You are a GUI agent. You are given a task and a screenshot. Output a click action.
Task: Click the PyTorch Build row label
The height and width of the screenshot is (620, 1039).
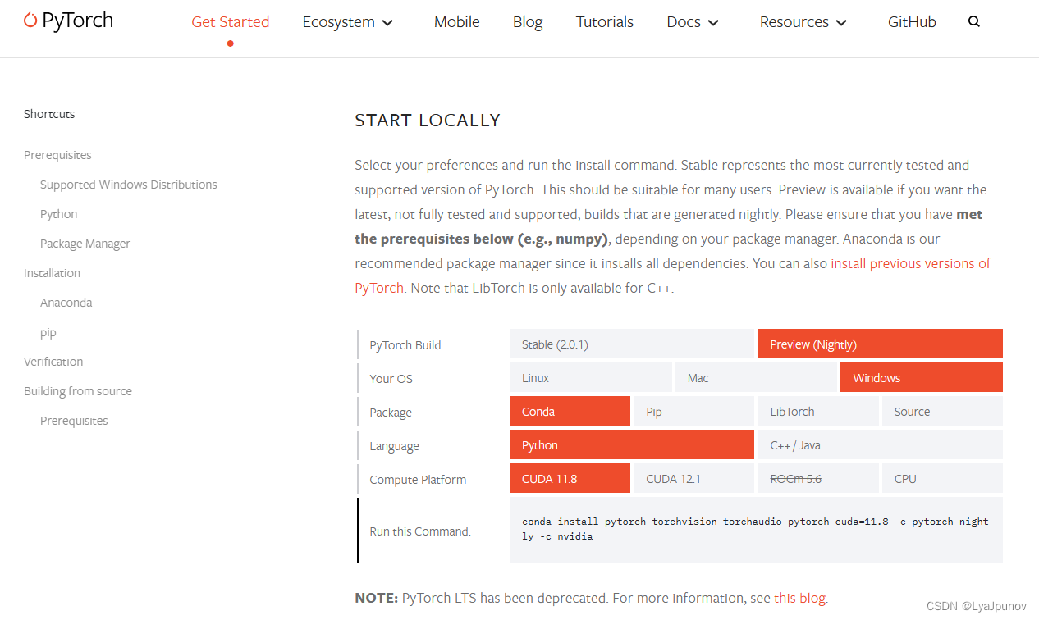pos(405,345)
